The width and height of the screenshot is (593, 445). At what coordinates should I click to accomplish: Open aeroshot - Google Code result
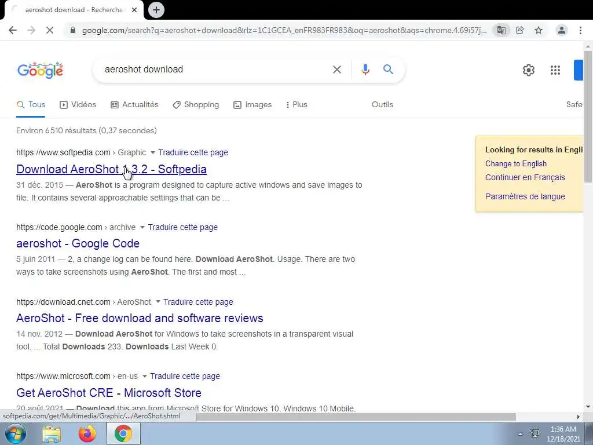78,243
